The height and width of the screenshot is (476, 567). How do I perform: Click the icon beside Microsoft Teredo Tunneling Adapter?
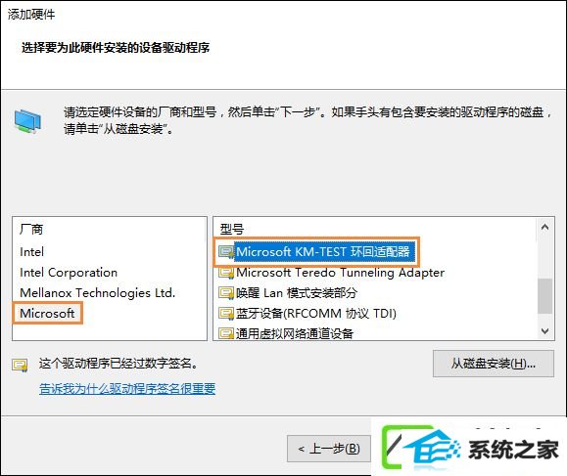coord(226,273)
